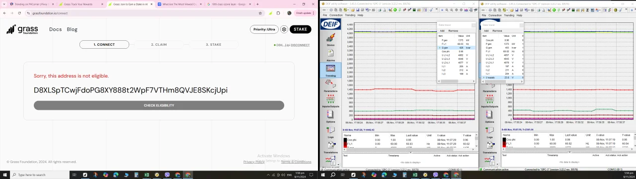Open Inputs/Outputs in the left DEIF sidebar
The height and width of the screenshot is (179, 636).
[x=330, y=101]
